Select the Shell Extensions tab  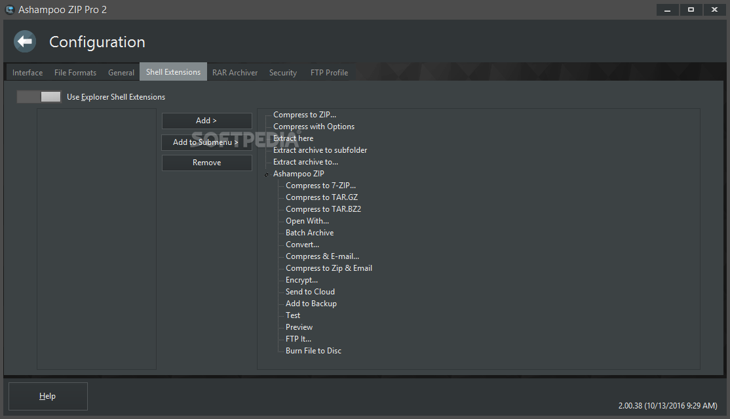coord(173,71)
